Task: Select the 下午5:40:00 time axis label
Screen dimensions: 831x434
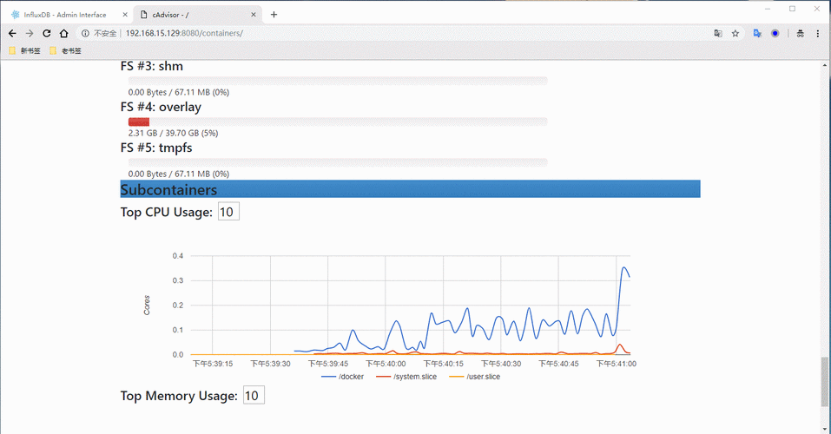Action: [386, 364]
